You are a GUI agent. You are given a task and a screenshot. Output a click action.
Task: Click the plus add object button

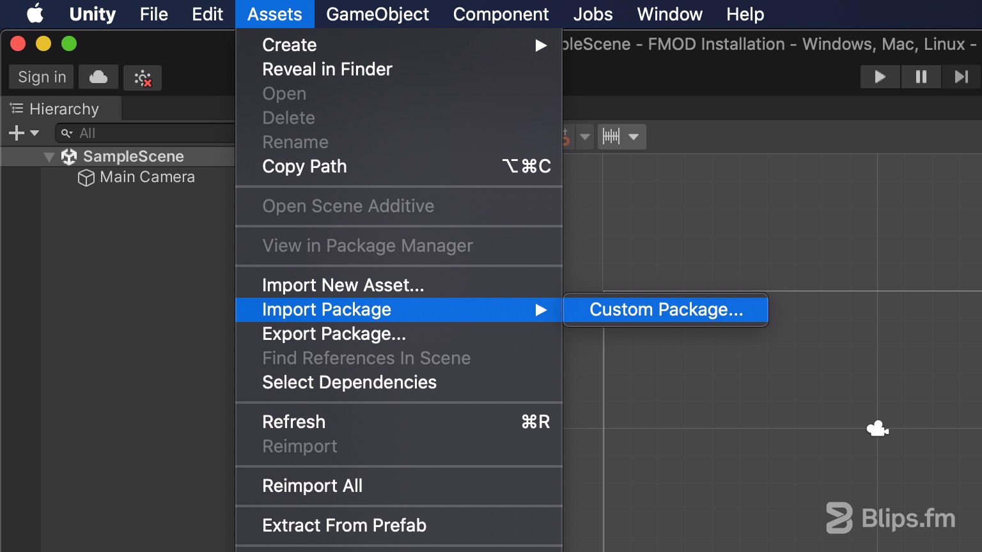(16, 133)
